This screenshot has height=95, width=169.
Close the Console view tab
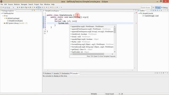(x=79, y=73)
